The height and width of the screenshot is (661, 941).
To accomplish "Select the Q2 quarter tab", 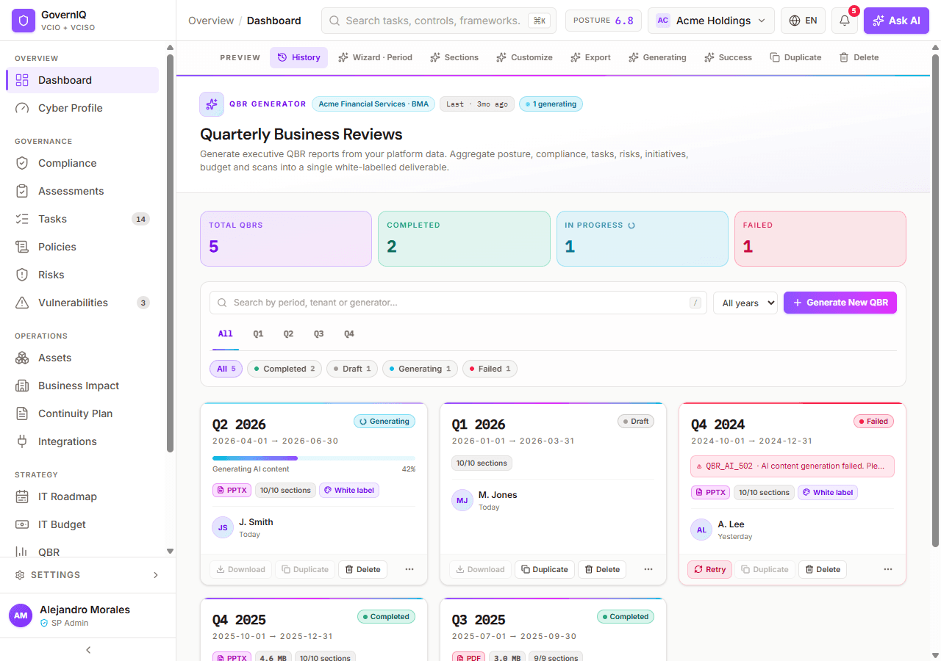I will click(x=288, y=334).
